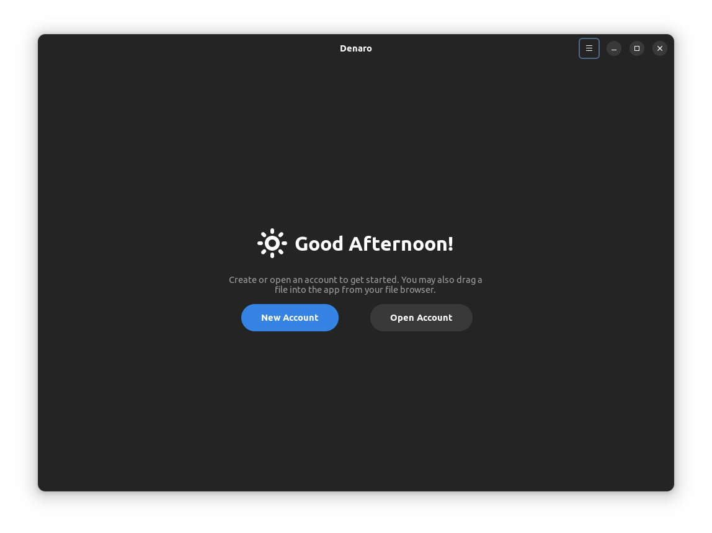Click the sun greeting icon
The width and height of the screenshot is (712, 533).
[272, 243]
